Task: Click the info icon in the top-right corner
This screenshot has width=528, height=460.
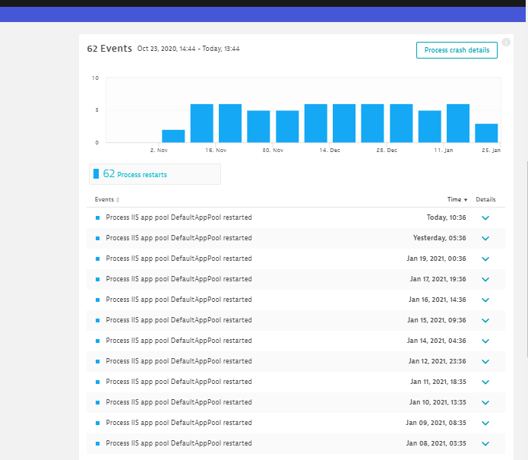Action: 506,42
